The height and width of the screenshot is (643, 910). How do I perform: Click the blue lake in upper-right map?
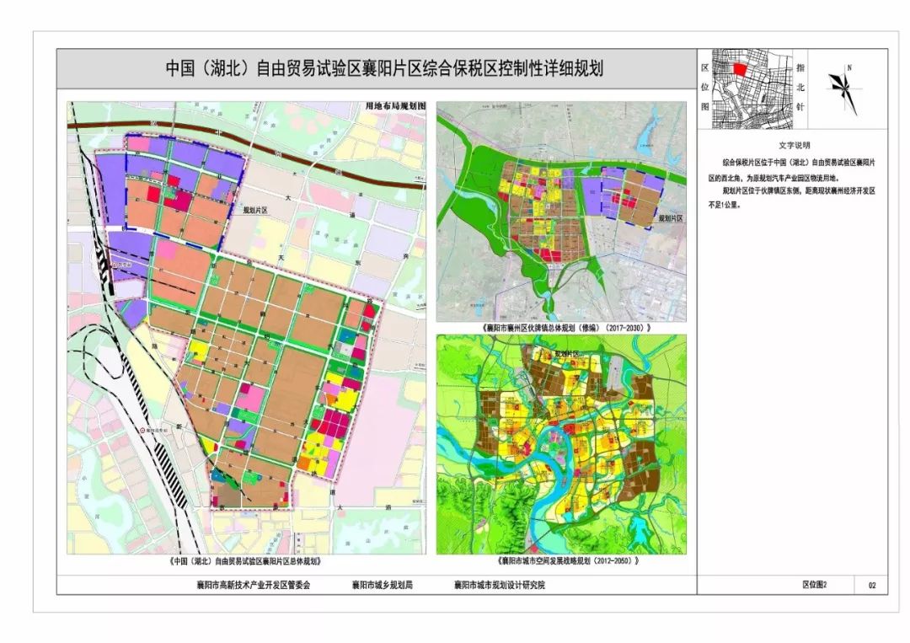(648, 135)
